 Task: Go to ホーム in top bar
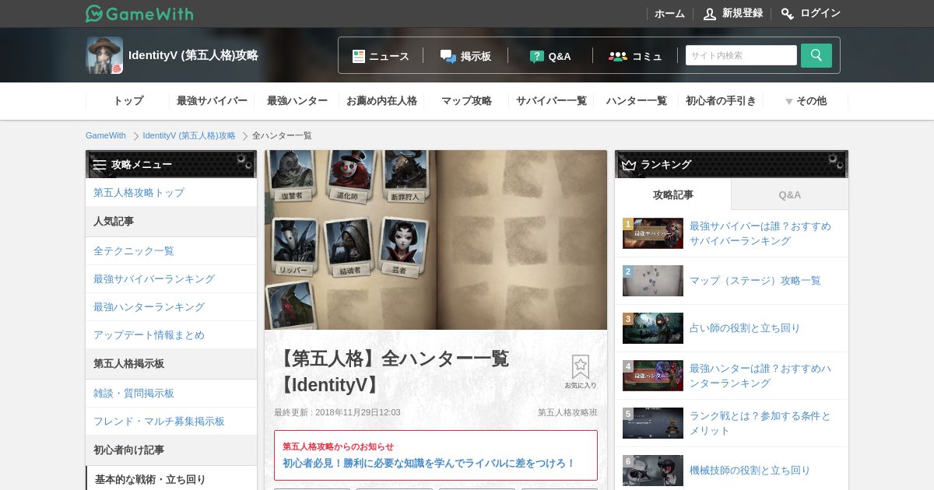click(669, 13)
